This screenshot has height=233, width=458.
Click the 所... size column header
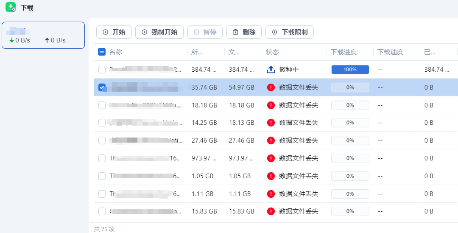click(x=197, y=52)
